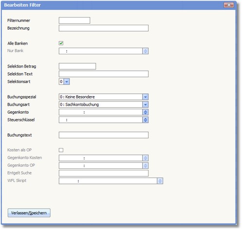Focus the Selektion Betrag field

coord(77,66)
